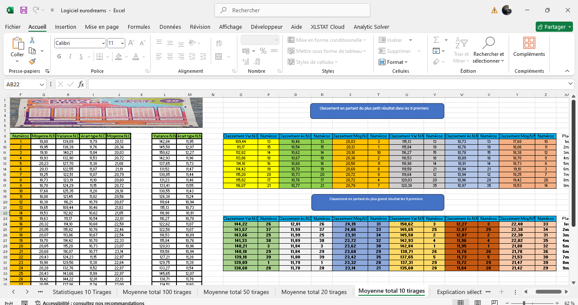Expand the Name Box dropdown arrow
This screenshot has height=305, width=578.
(x=41, y=84)
